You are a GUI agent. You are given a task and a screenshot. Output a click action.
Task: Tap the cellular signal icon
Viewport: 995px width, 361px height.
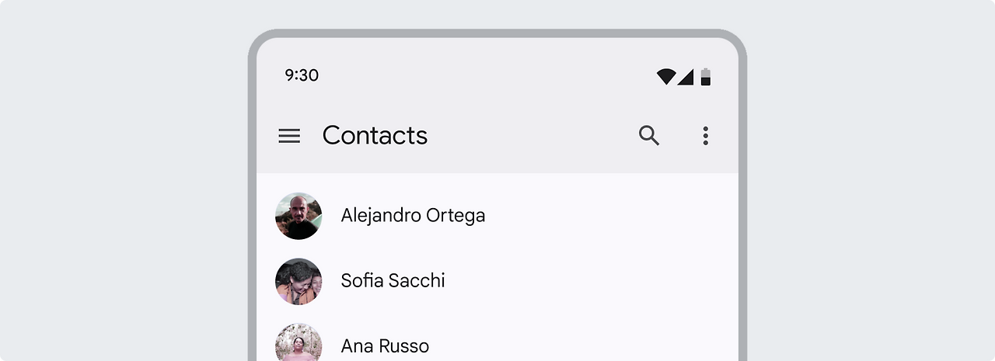tap(685, 76)
